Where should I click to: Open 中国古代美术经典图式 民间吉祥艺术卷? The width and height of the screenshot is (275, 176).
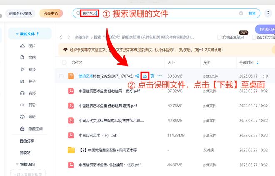(111, 121)
